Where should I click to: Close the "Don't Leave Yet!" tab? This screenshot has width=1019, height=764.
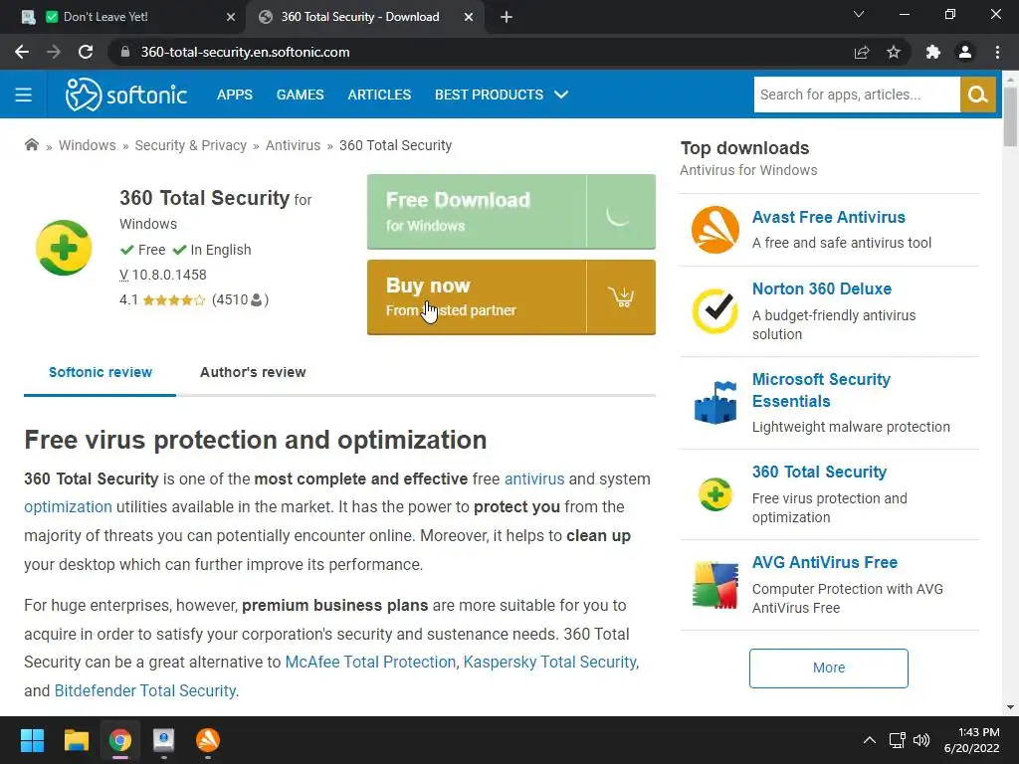click(x=231, y=17)
